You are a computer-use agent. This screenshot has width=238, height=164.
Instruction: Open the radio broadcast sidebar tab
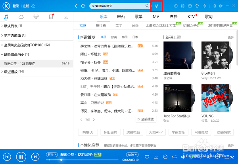pyautogui.click(x=36, y=17)
